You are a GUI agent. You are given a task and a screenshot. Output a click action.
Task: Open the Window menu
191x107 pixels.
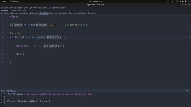[x=56, y=8]
